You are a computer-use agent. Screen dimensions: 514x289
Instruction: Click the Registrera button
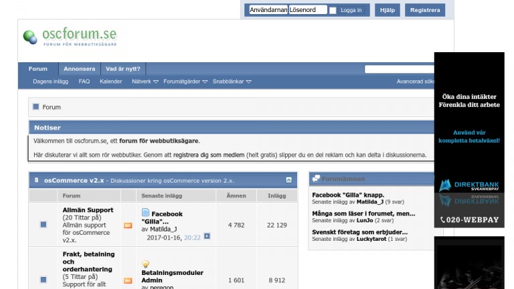[424, 10]
